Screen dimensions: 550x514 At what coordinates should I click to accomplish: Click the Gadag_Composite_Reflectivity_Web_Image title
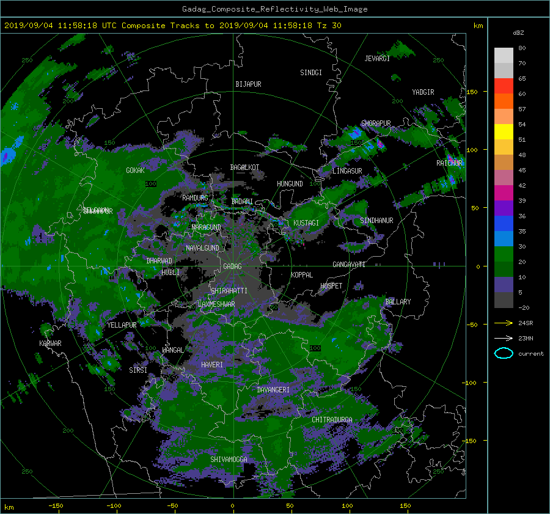click(x=274, y=9)
